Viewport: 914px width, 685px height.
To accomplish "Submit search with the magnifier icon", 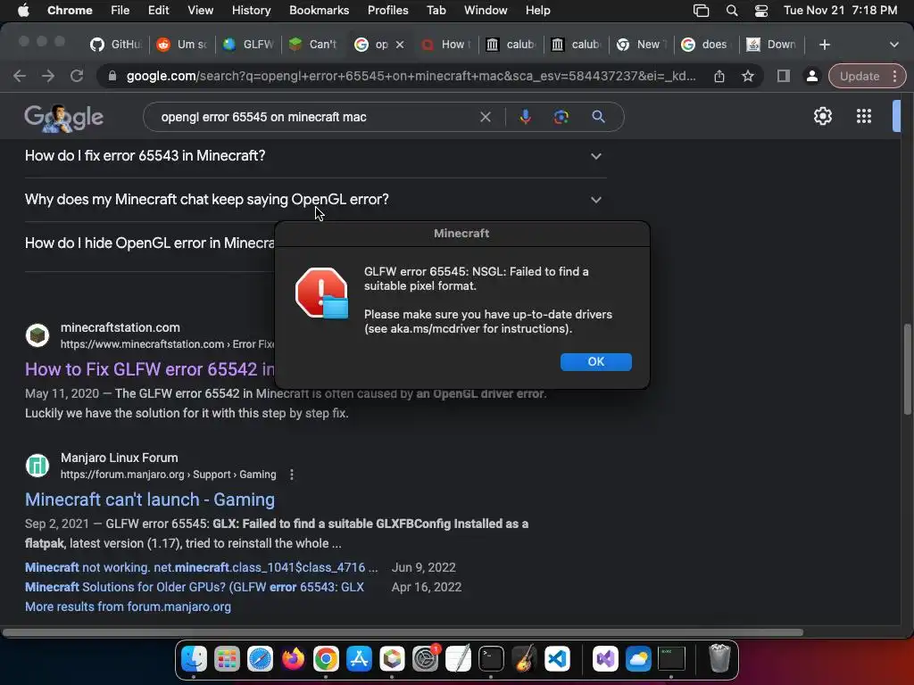I will [598, 117].
